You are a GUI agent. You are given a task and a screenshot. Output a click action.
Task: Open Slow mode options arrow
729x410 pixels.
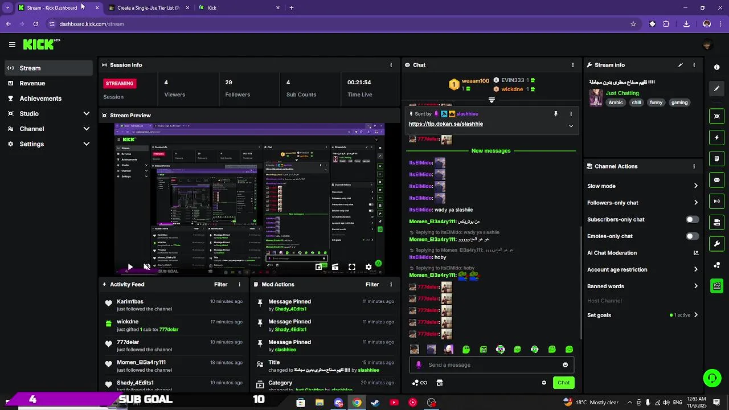point(695,186)
